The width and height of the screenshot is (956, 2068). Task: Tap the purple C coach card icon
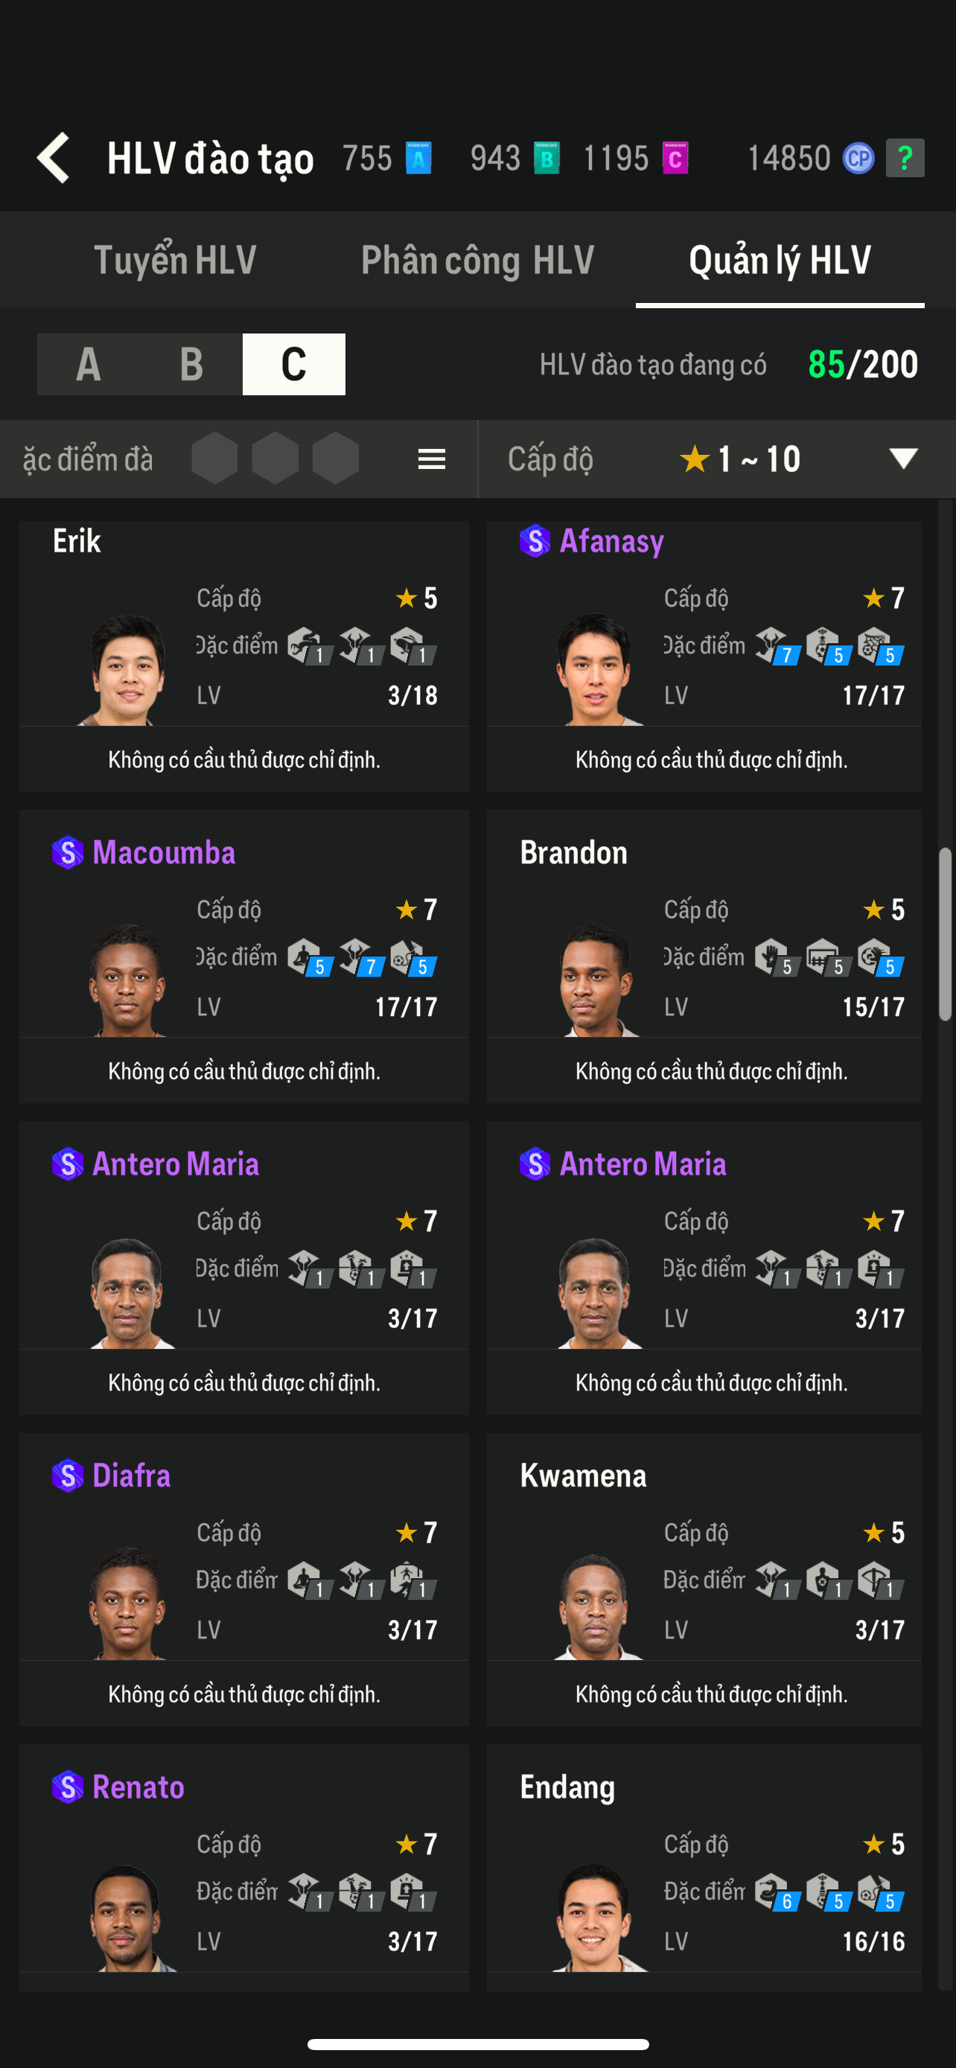[x=675, y=158]
